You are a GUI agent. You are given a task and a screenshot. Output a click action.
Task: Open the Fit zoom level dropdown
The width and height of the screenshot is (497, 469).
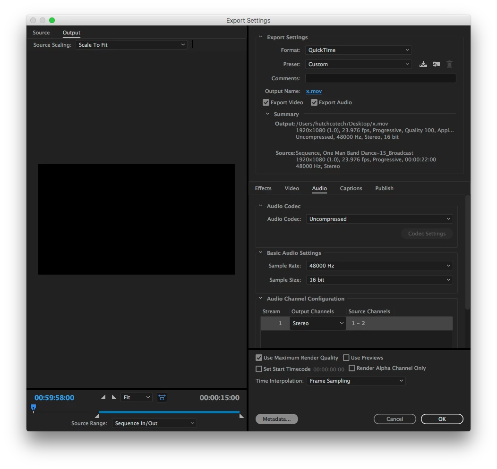[x=136, y=397]
